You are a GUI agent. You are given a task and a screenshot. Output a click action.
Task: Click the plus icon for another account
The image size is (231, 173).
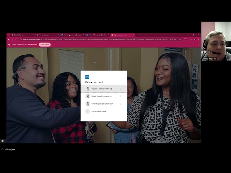tap(88, 111)
